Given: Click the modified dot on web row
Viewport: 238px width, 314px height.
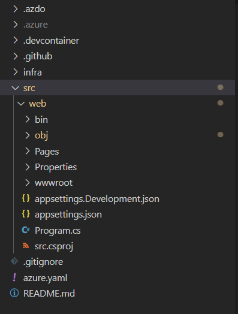Looking at the screenshot, I should (x=221, y=103).
